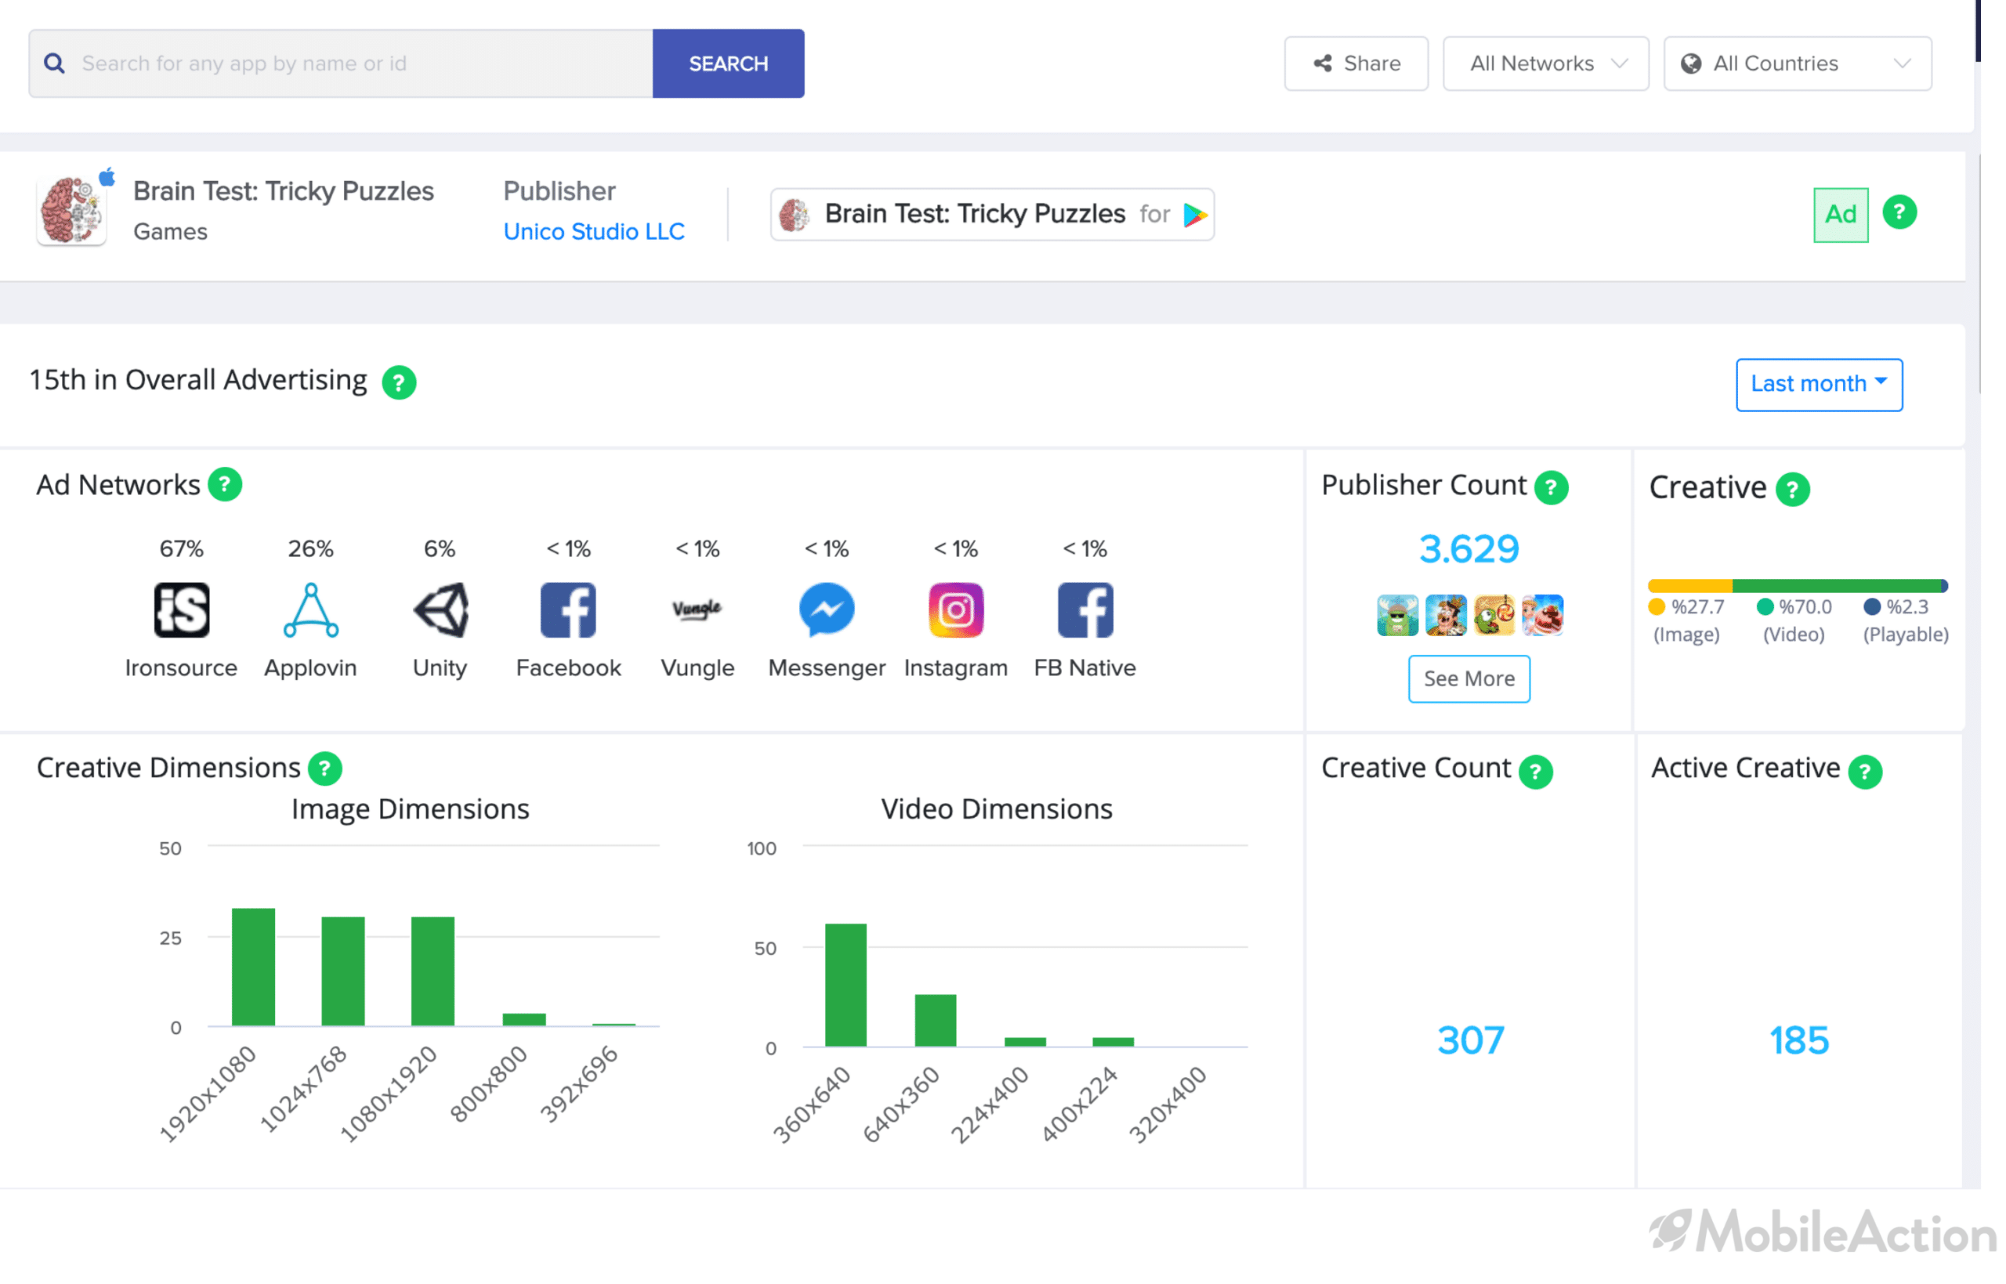Click the 26% Applovin share value
Screen dimensions: 2006x1284
311,548
